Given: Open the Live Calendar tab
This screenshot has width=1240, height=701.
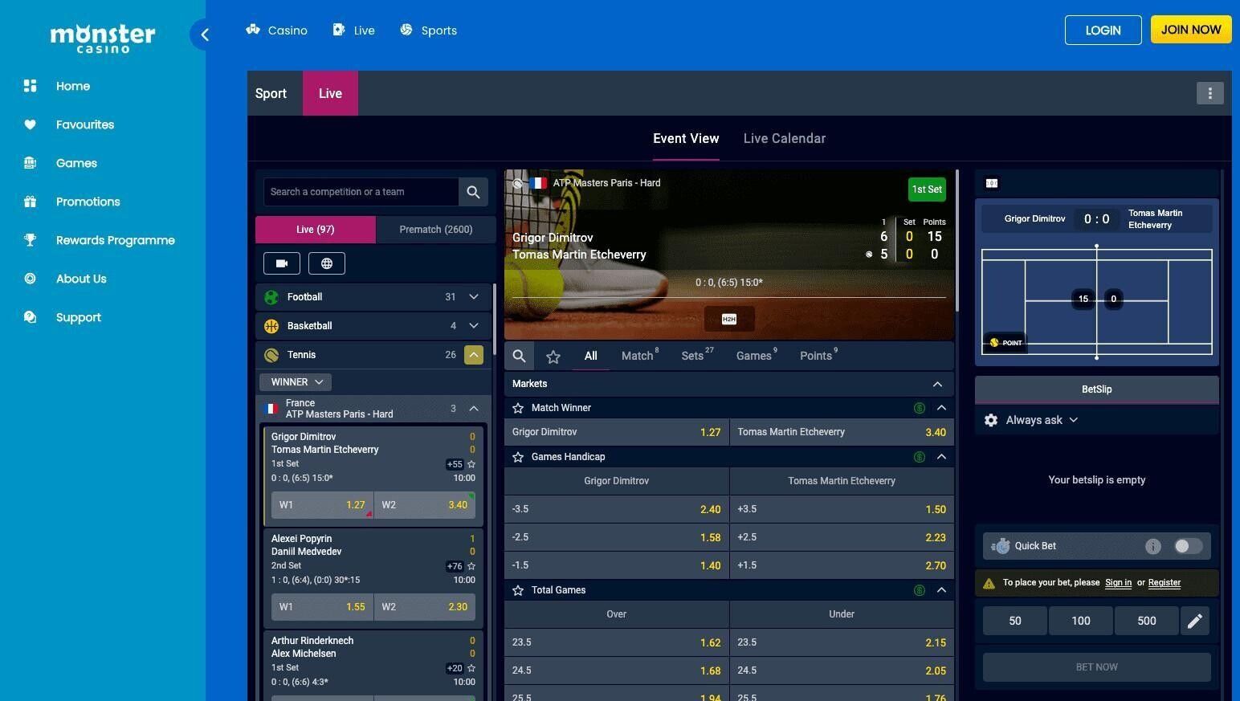Looking at the screenshot, I should (x=784, y=138).
